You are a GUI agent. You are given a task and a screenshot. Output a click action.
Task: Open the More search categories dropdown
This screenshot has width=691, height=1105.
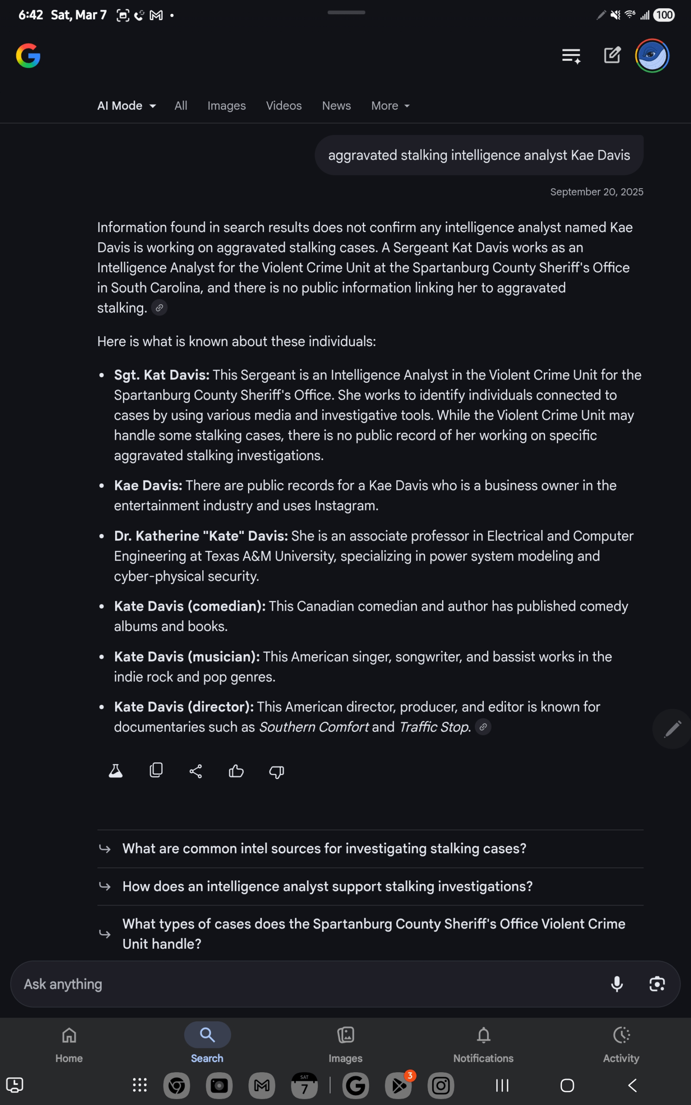pos(389,105)
